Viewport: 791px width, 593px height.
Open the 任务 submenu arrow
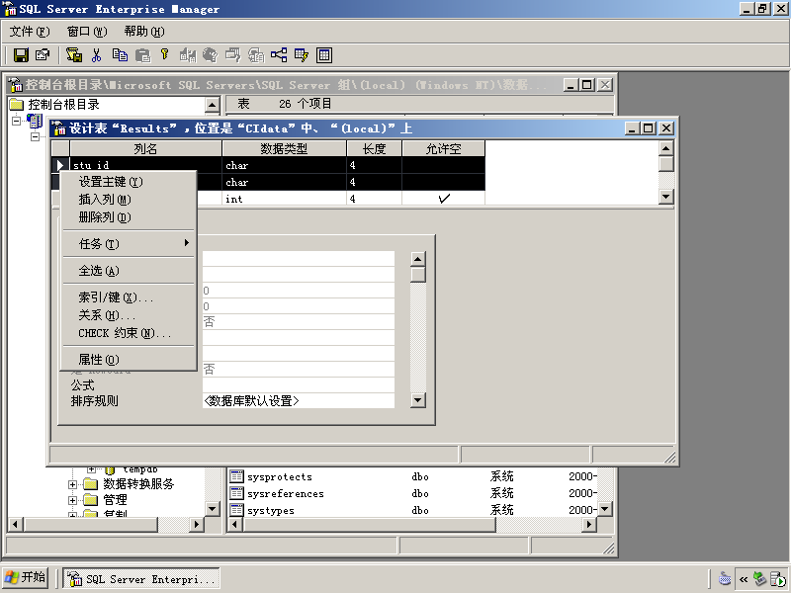[x=187, y=243]
